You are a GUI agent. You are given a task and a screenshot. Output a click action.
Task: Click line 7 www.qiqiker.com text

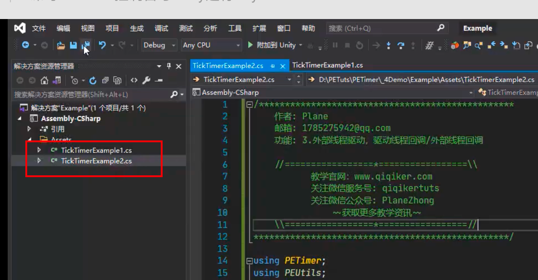coord(393,176)
